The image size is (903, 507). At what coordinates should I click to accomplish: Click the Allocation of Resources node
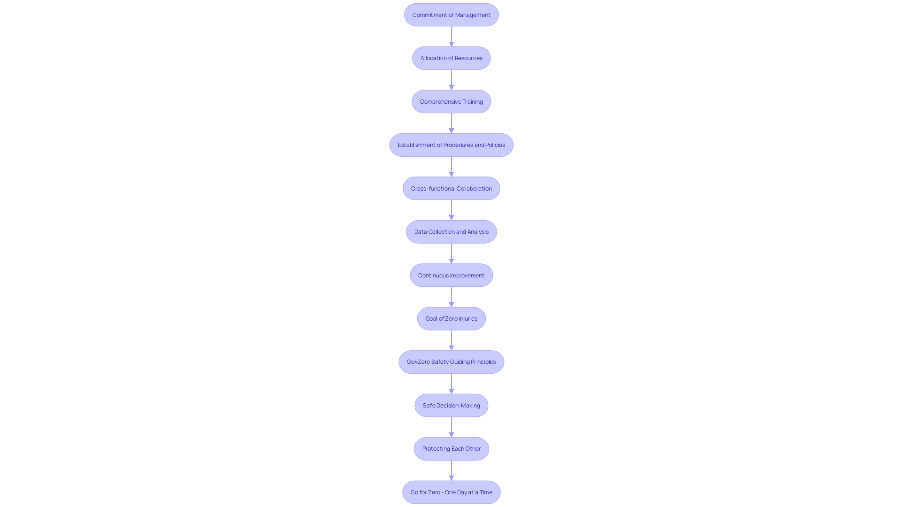pos(451,58)
